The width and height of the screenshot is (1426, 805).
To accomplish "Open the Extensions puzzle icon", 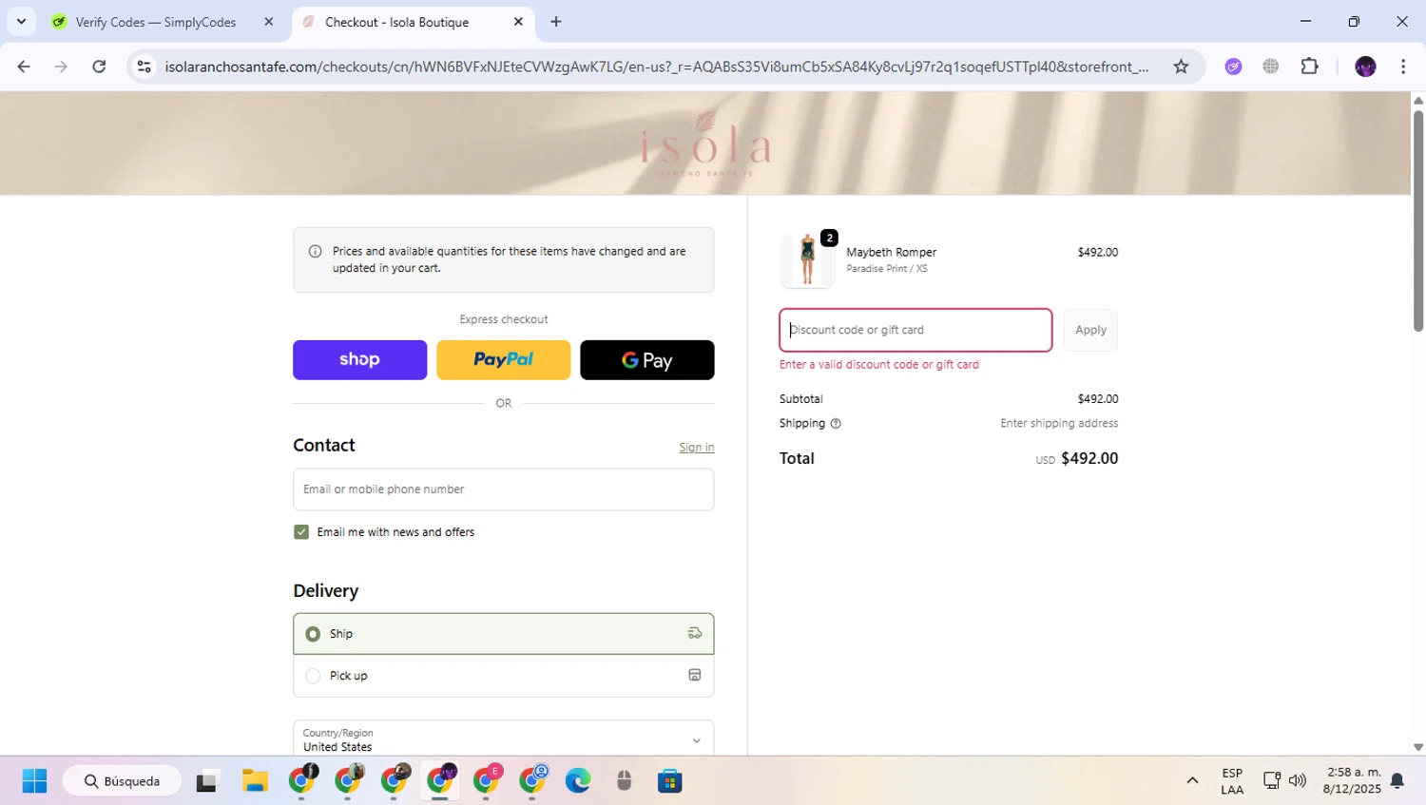I will point(1310,67).
